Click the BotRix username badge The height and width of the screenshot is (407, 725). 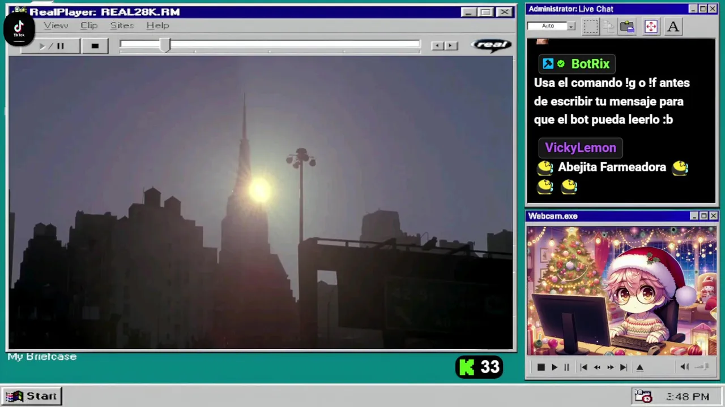[577, 64]
